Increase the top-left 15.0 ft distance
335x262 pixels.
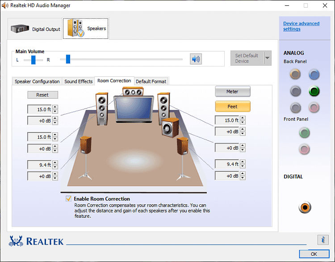[x=55, y=107]
